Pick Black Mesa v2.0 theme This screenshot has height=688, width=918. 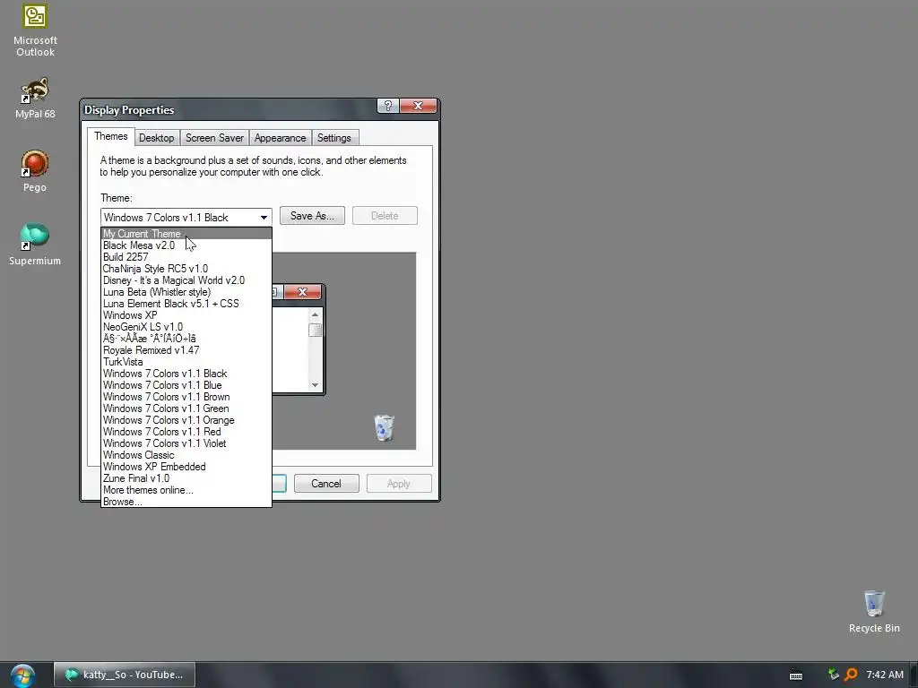pyautogui.click(x=186, y=245)
